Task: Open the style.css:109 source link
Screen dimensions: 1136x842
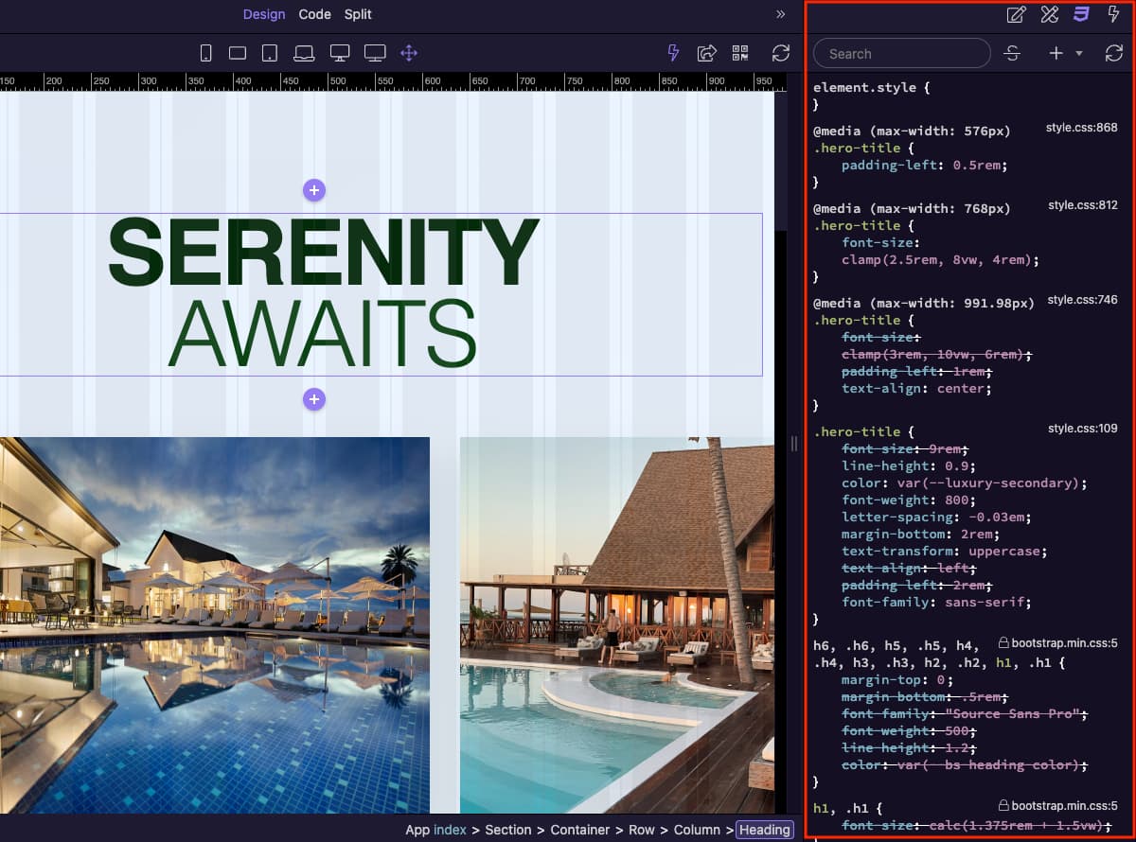Action: pos(1082,429)
